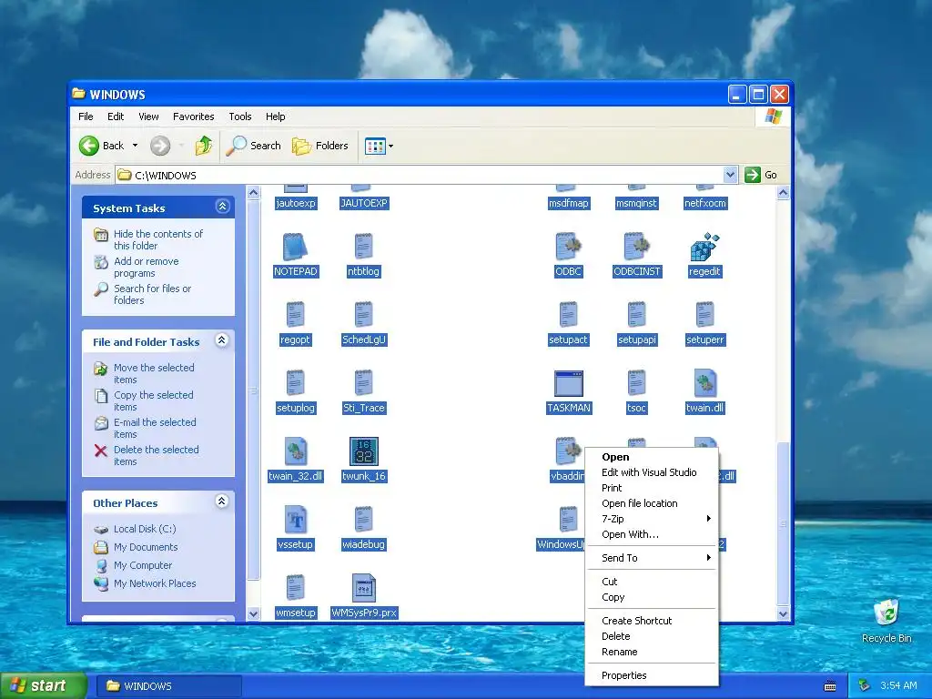Image resolution: width=932 pixels, height=699 pixels.
Task: Click Search for files or folders link
Action: pyautogui.click(x=152, y=294)
